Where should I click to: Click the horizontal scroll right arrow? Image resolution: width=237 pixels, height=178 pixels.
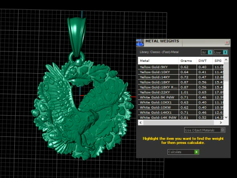pyautogui.click(x=221, y=123)
